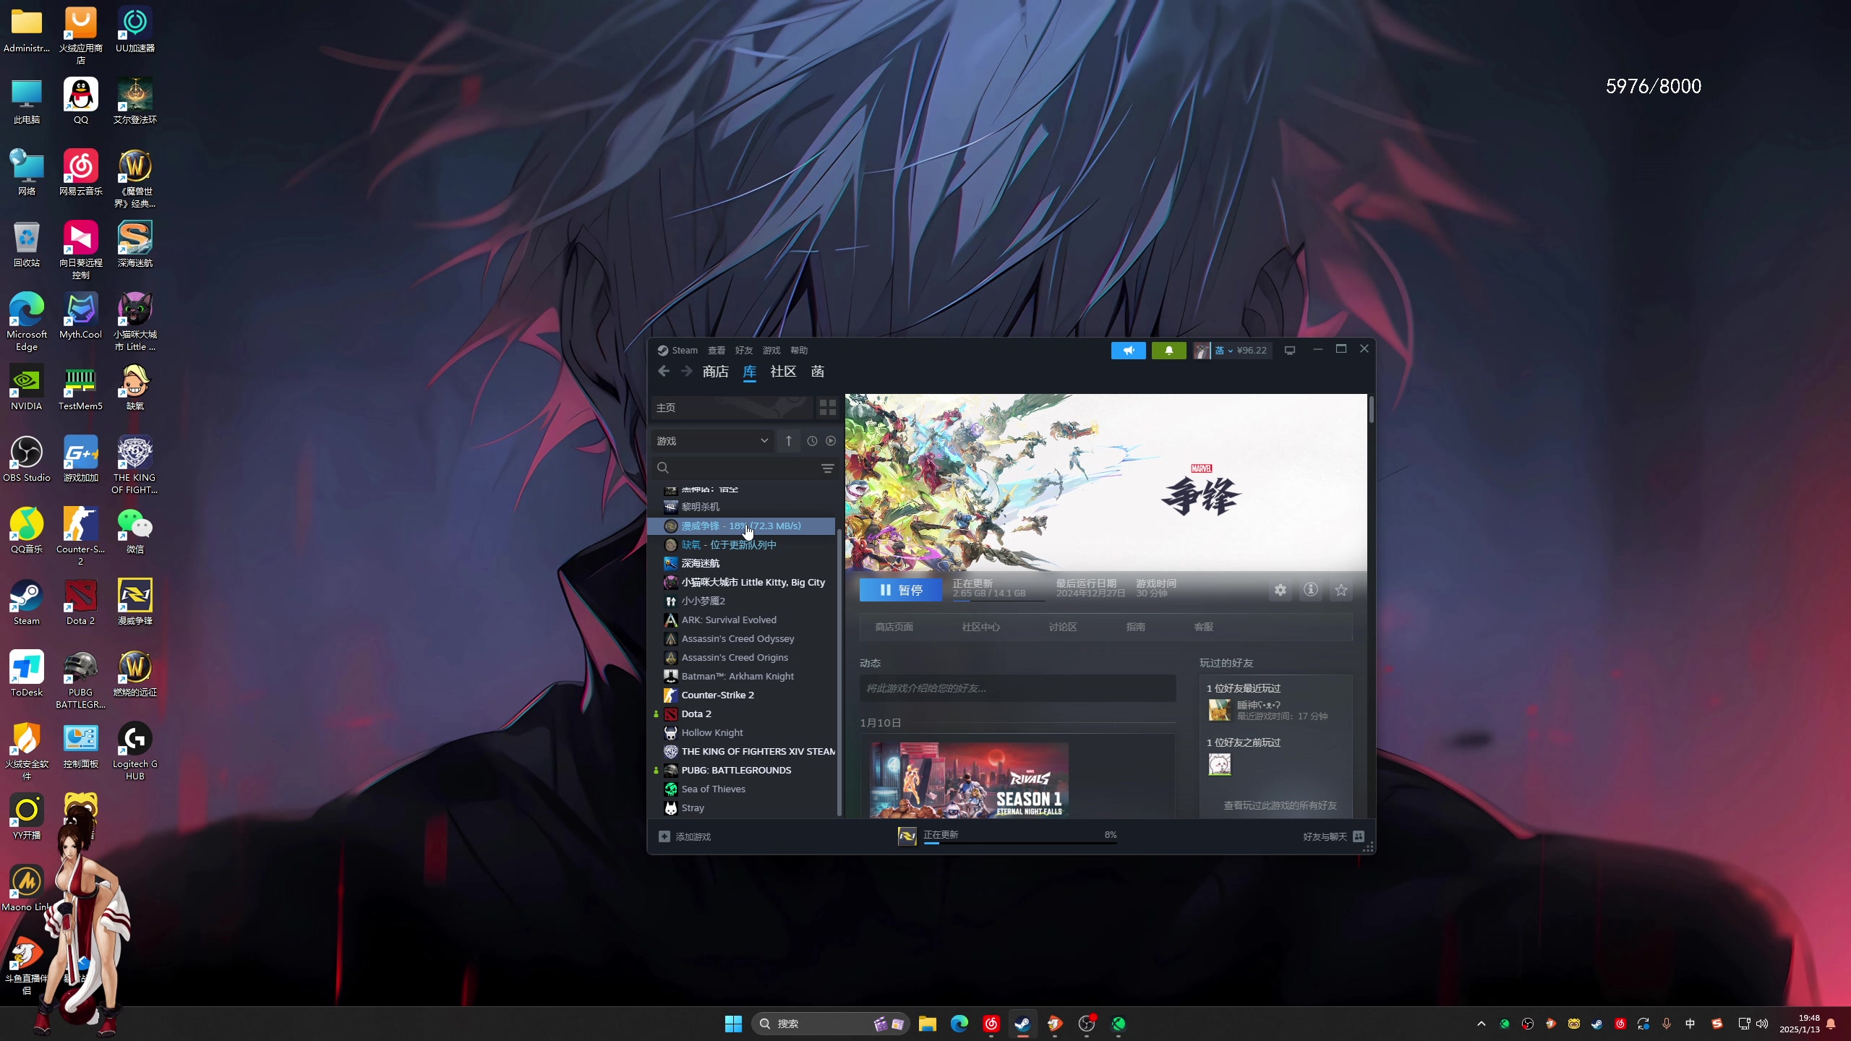Open Logitech G HUB desktop icon
The height and width of the screenshot is (1041, 1851).
tap(135, 751)
